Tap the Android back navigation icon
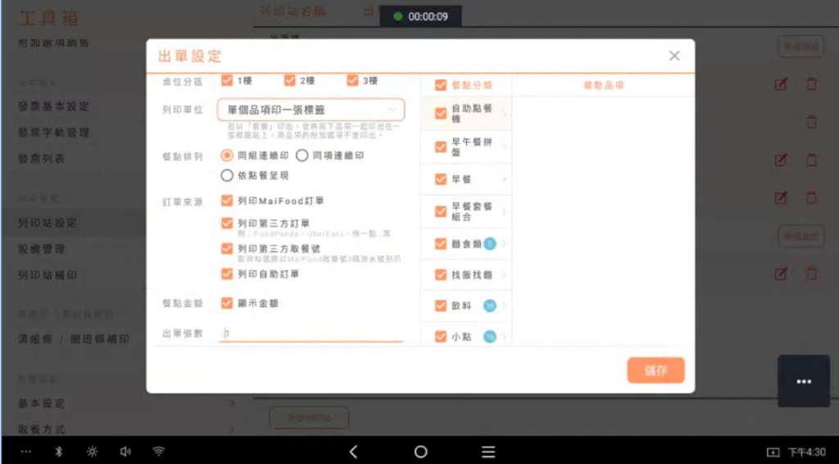The height and width of the screenshot is (464, 839). 353,452
